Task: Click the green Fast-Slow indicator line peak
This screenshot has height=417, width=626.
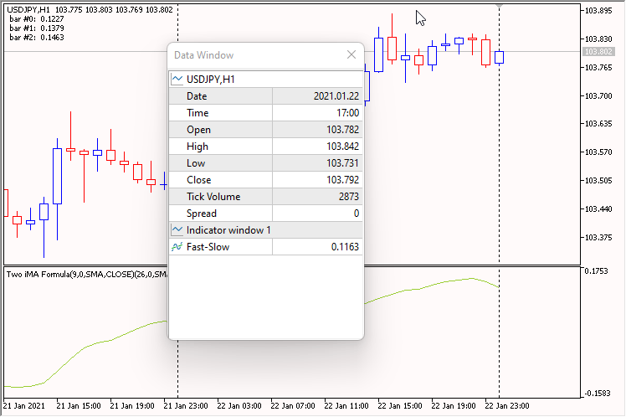Action: point(472,278)
